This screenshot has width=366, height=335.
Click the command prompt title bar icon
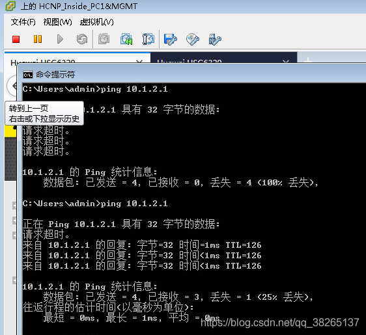click(28, 75)
